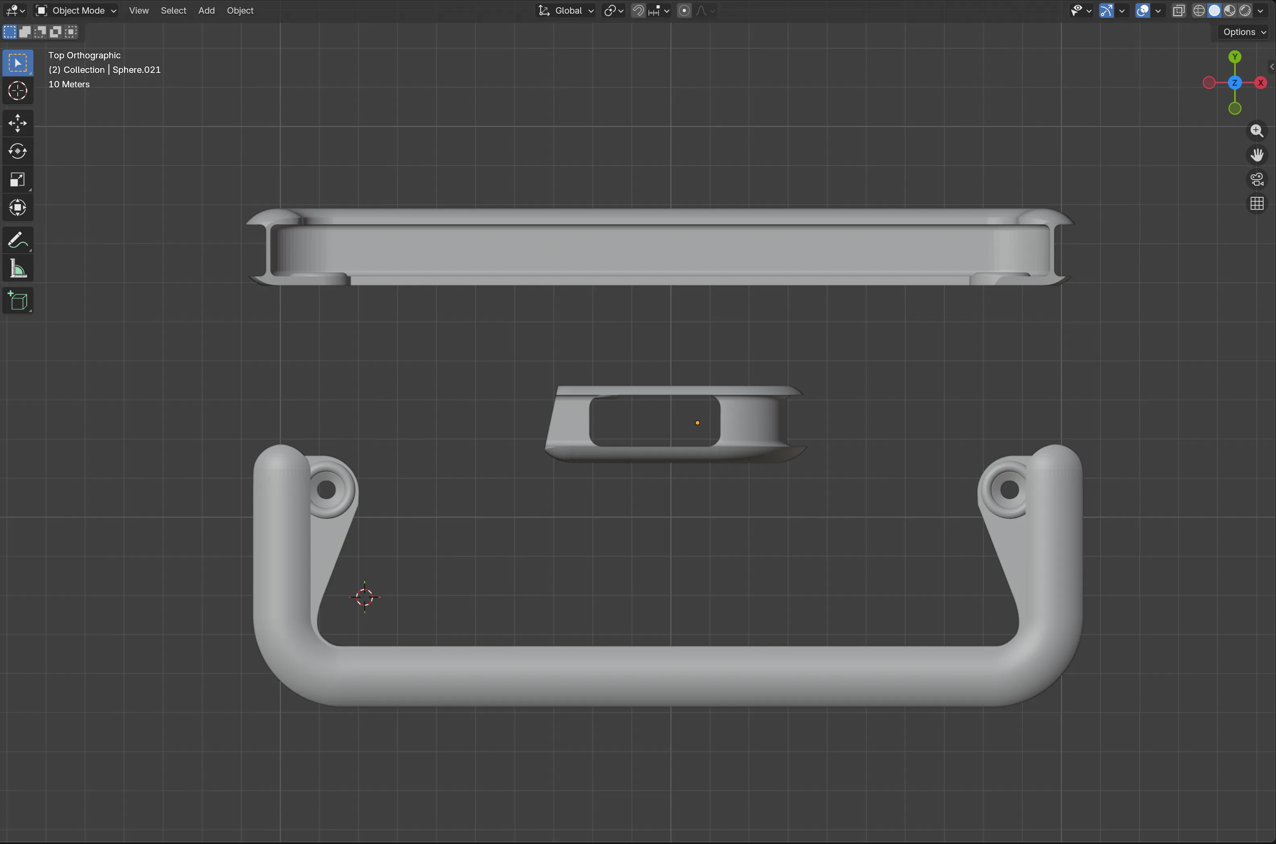Enable Proportional Editing
The height and width of the screenshot is (844, 1276).
(684, 10)
